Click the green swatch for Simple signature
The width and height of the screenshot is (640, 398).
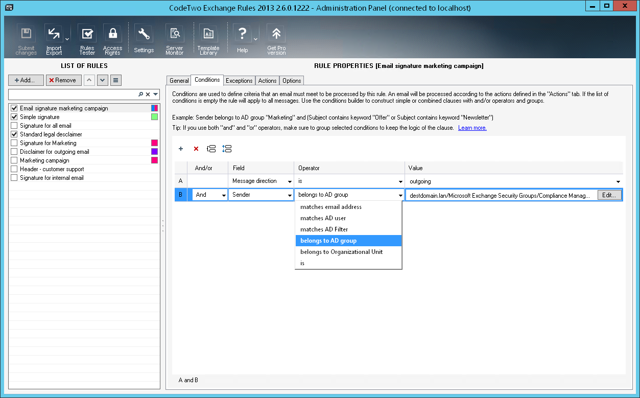pyautogui.click(x=154, y=117)
